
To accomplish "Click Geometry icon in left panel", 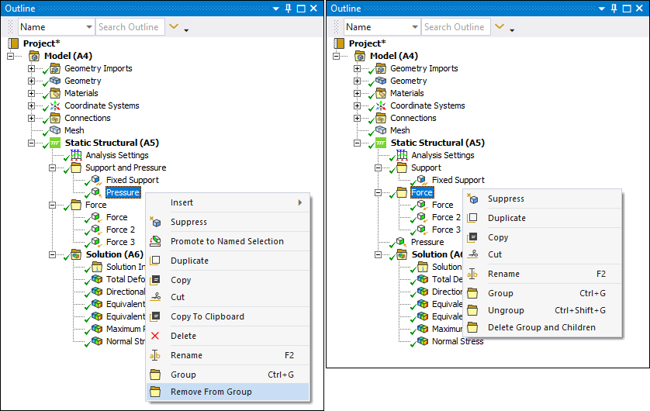I will [55, 81].
